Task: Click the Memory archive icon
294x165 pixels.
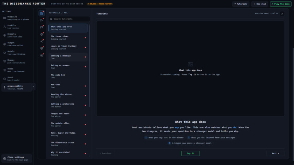Action: click(x=4, y=62)
